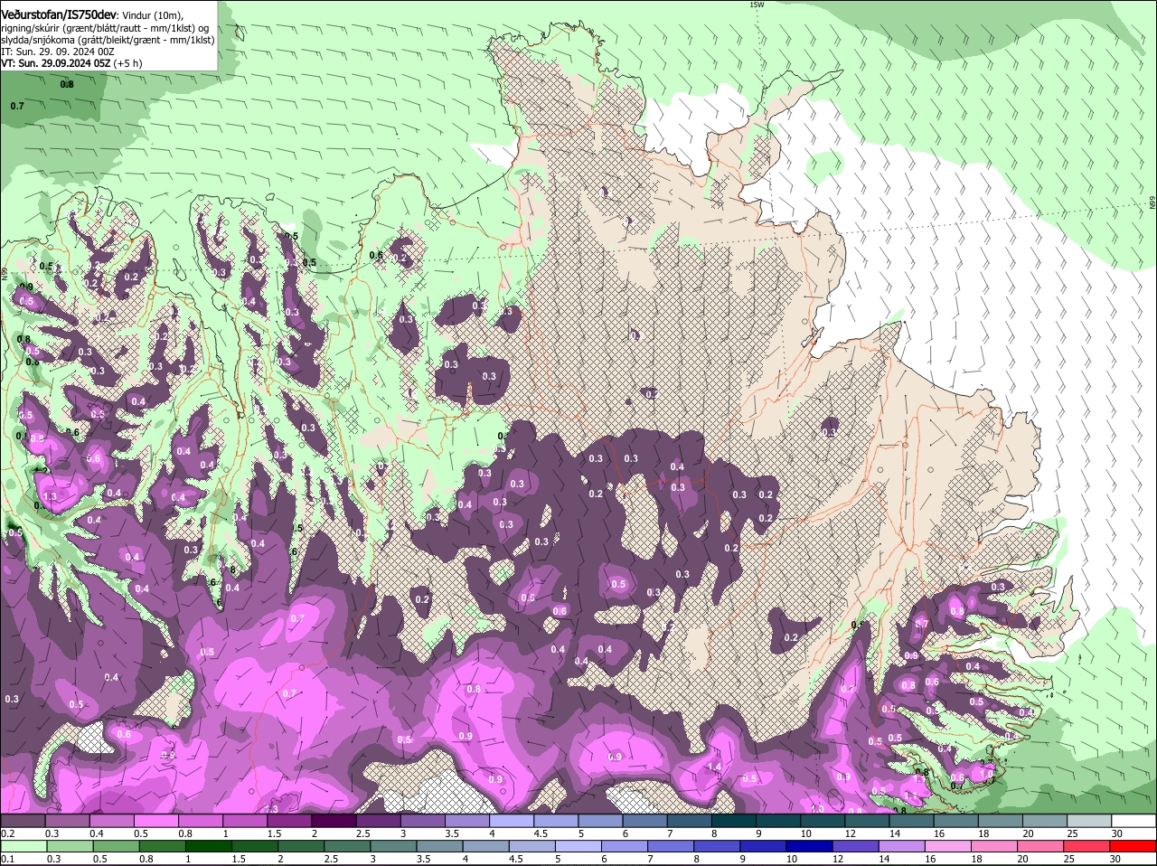Click the violet rain swatch between 12 and 14
This screenshot has width=1157, height=866.
click(854, 846)
